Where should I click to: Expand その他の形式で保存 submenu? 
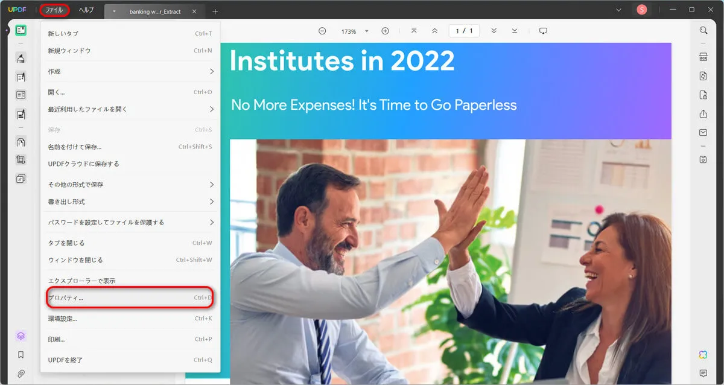click(131, 184)
